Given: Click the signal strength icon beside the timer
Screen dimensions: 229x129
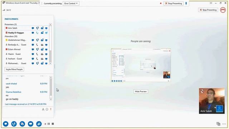Looking at the screenshot, I should pos(4,10).
